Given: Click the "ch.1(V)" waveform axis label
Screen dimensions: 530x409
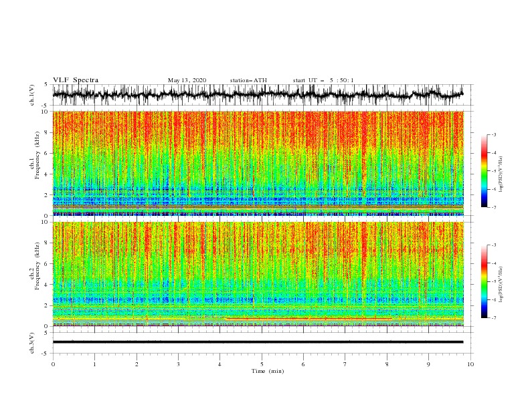Looking at the screenshot, I should [32, 95].
